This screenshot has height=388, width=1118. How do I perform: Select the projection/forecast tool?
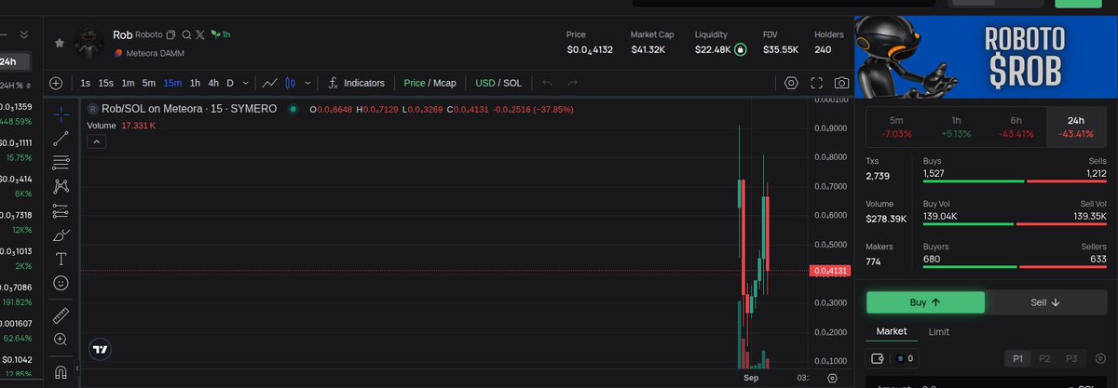point(61,210)
